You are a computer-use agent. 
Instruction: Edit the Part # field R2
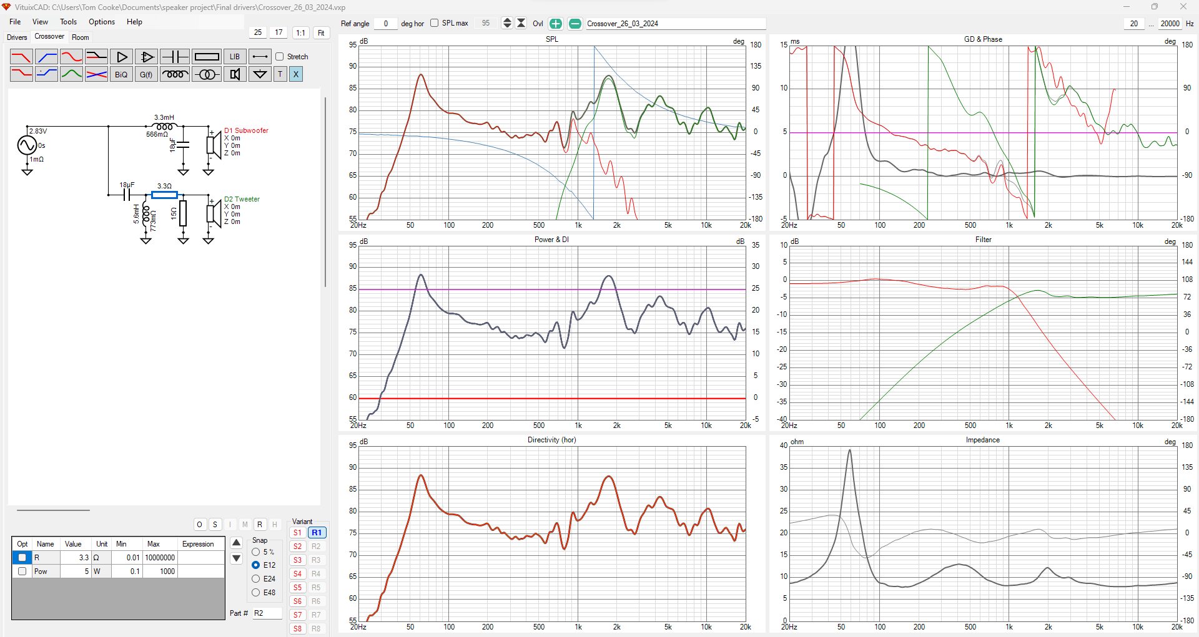pos(267,613)
